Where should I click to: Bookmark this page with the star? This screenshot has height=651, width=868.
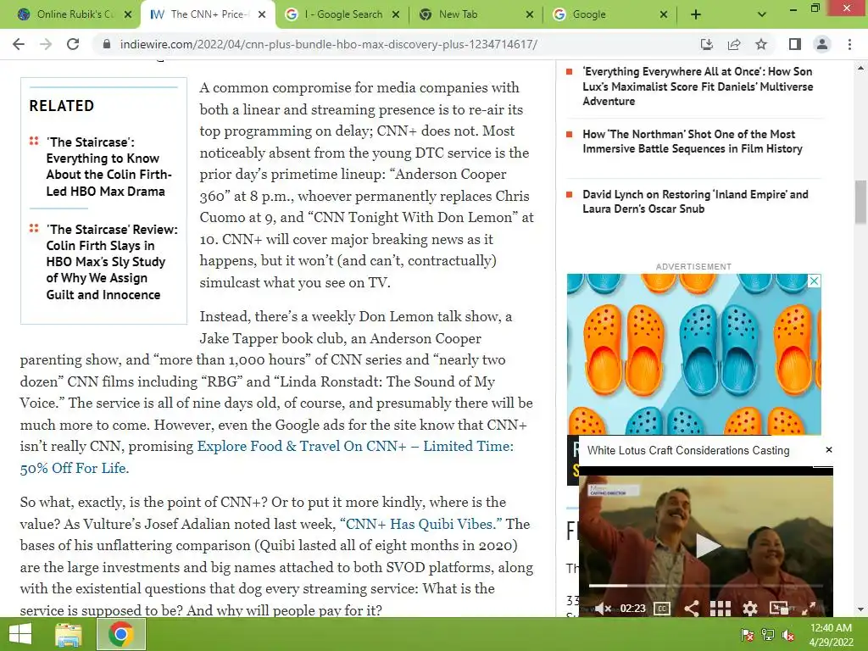pos(761,44)
